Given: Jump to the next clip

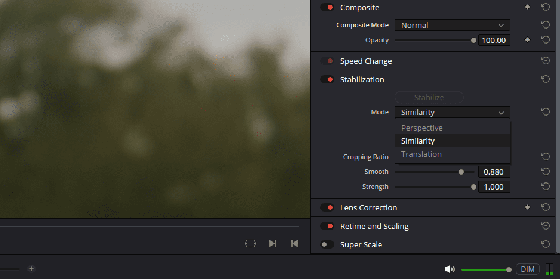Looking at the screenshot, I should [x=272, y=243].
